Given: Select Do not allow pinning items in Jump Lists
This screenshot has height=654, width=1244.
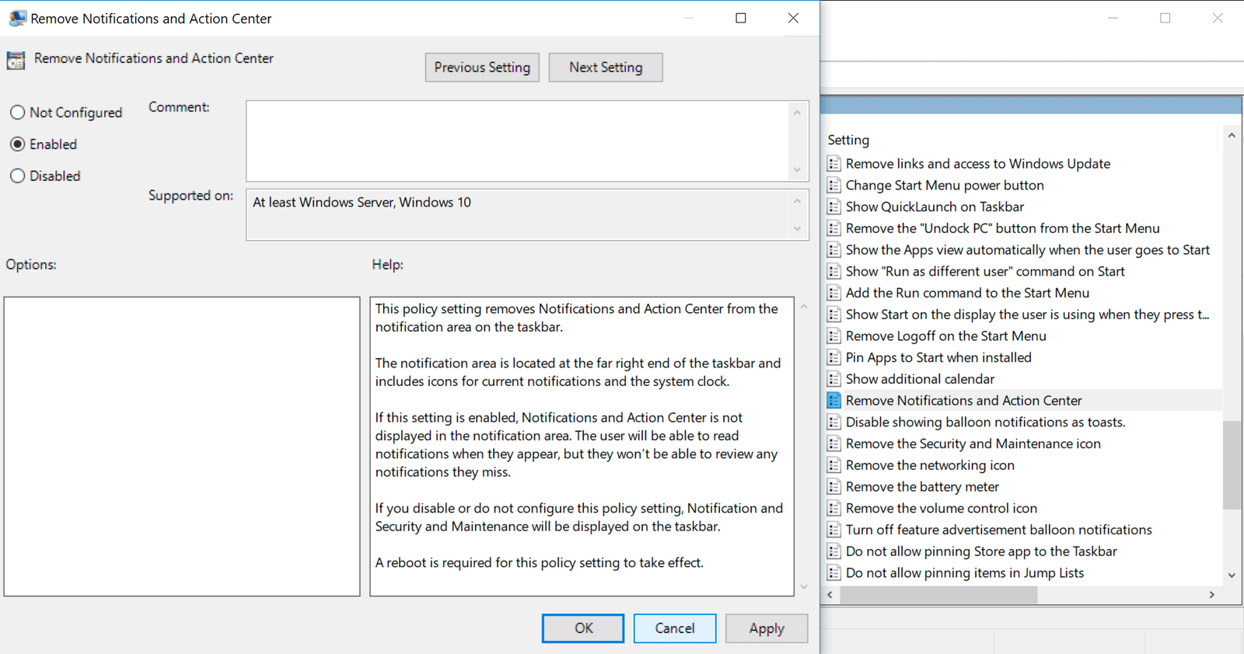Looking at the screenshot, I should [965, 572].
